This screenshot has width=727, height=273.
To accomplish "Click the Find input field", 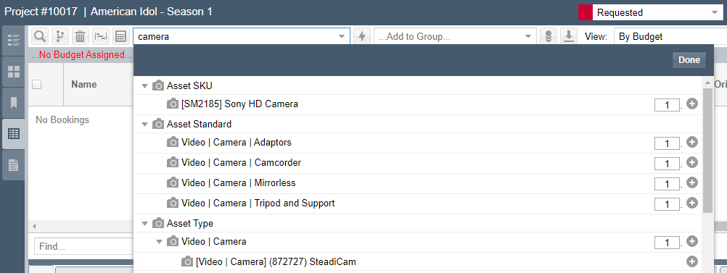I will (x=83, y=246).
